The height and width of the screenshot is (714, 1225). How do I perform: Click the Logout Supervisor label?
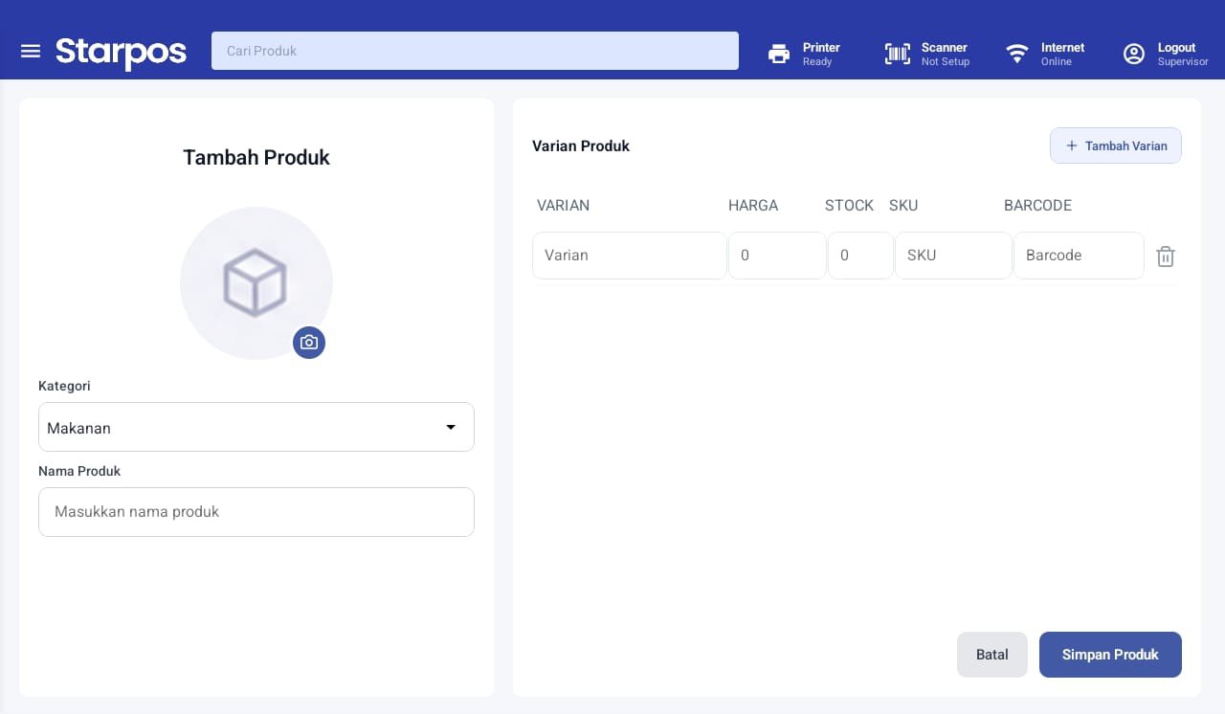[x=1183, y=55]
